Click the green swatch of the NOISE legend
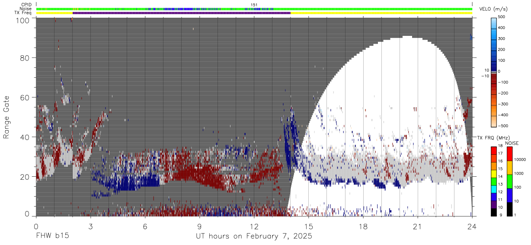Viewport: 531px width, 245px height. (509, 181)
